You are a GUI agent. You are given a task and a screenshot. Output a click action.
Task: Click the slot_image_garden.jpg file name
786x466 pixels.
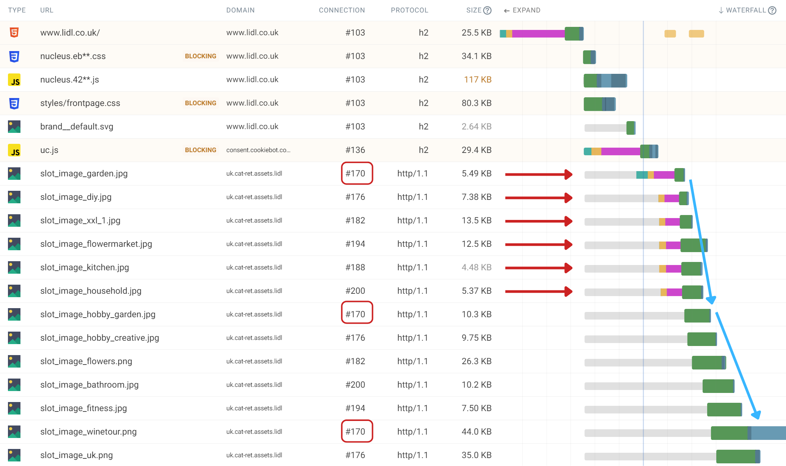(x=84, y=173)
